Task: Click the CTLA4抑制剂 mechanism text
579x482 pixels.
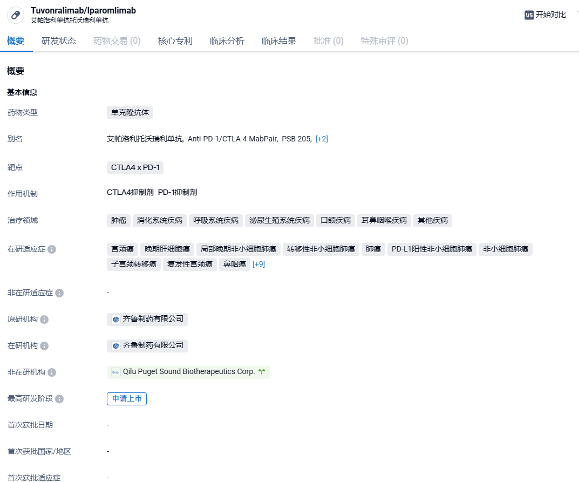Action: coord(130,193)
